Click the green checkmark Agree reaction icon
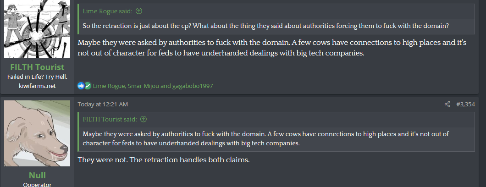Screen dimensions: 486x187 point(88,86)
